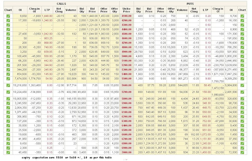252x161 pixels.
Task: Click the calls OI value 10,216,650
Action: 20,85
